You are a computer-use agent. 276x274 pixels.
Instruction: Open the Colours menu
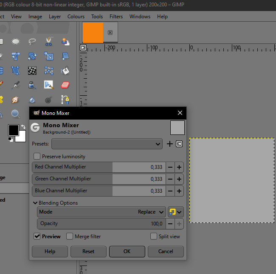pyautogui.click(x=76, y=17)
